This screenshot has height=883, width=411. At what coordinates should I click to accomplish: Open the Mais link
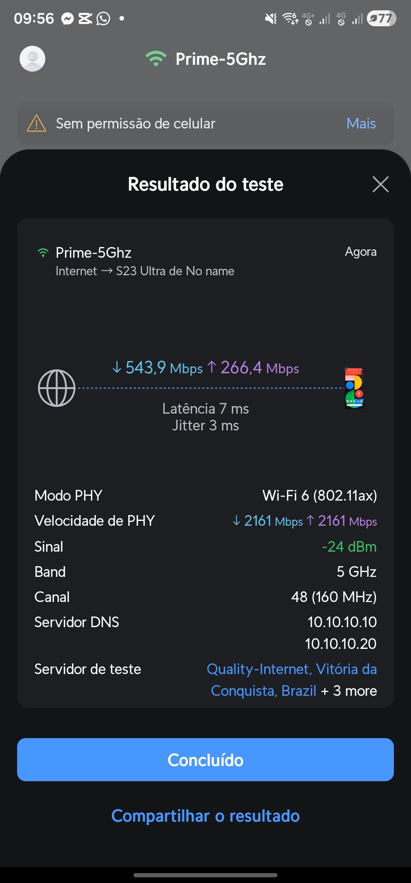click(x=361, y=124)
